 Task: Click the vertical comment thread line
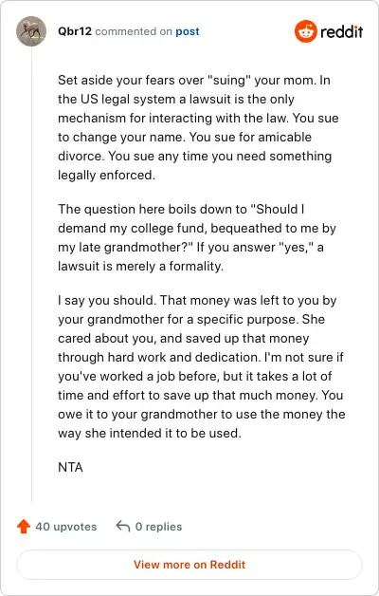31,274
